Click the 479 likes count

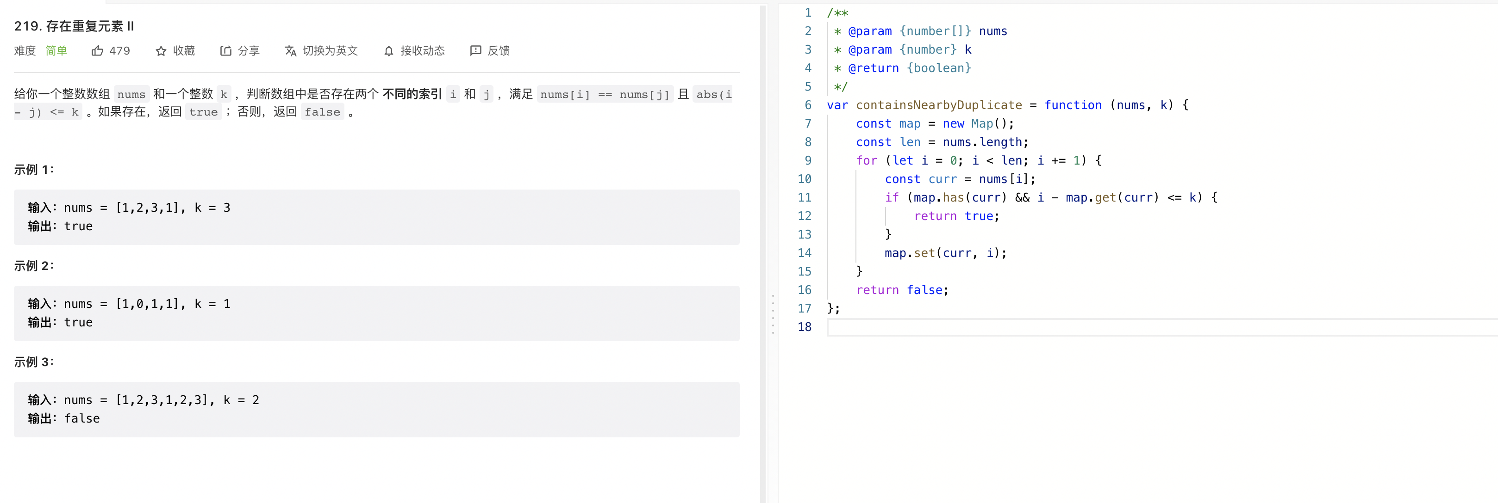coord(120,51)
